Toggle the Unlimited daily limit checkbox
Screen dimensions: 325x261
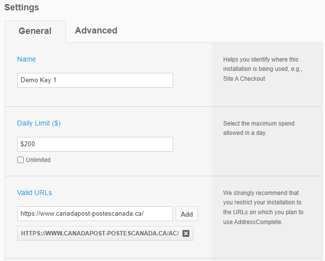click(x=20, y=160)
